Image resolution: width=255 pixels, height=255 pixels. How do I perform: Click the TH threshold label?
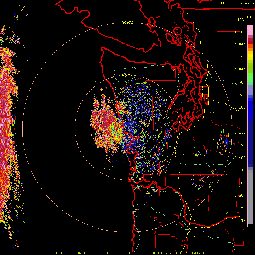[x=243, y=221]
